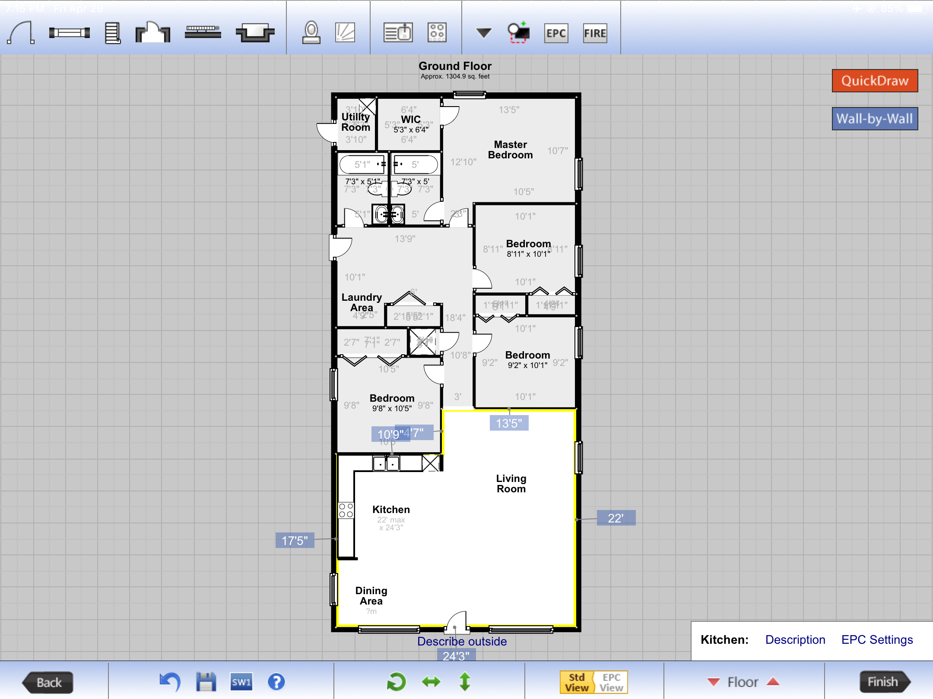
Task: Select the door tool icon
Action: click(21, 33)
